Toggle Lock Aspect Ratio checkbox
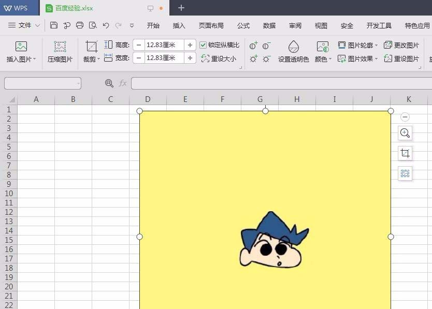 click(x=203, y=45)
